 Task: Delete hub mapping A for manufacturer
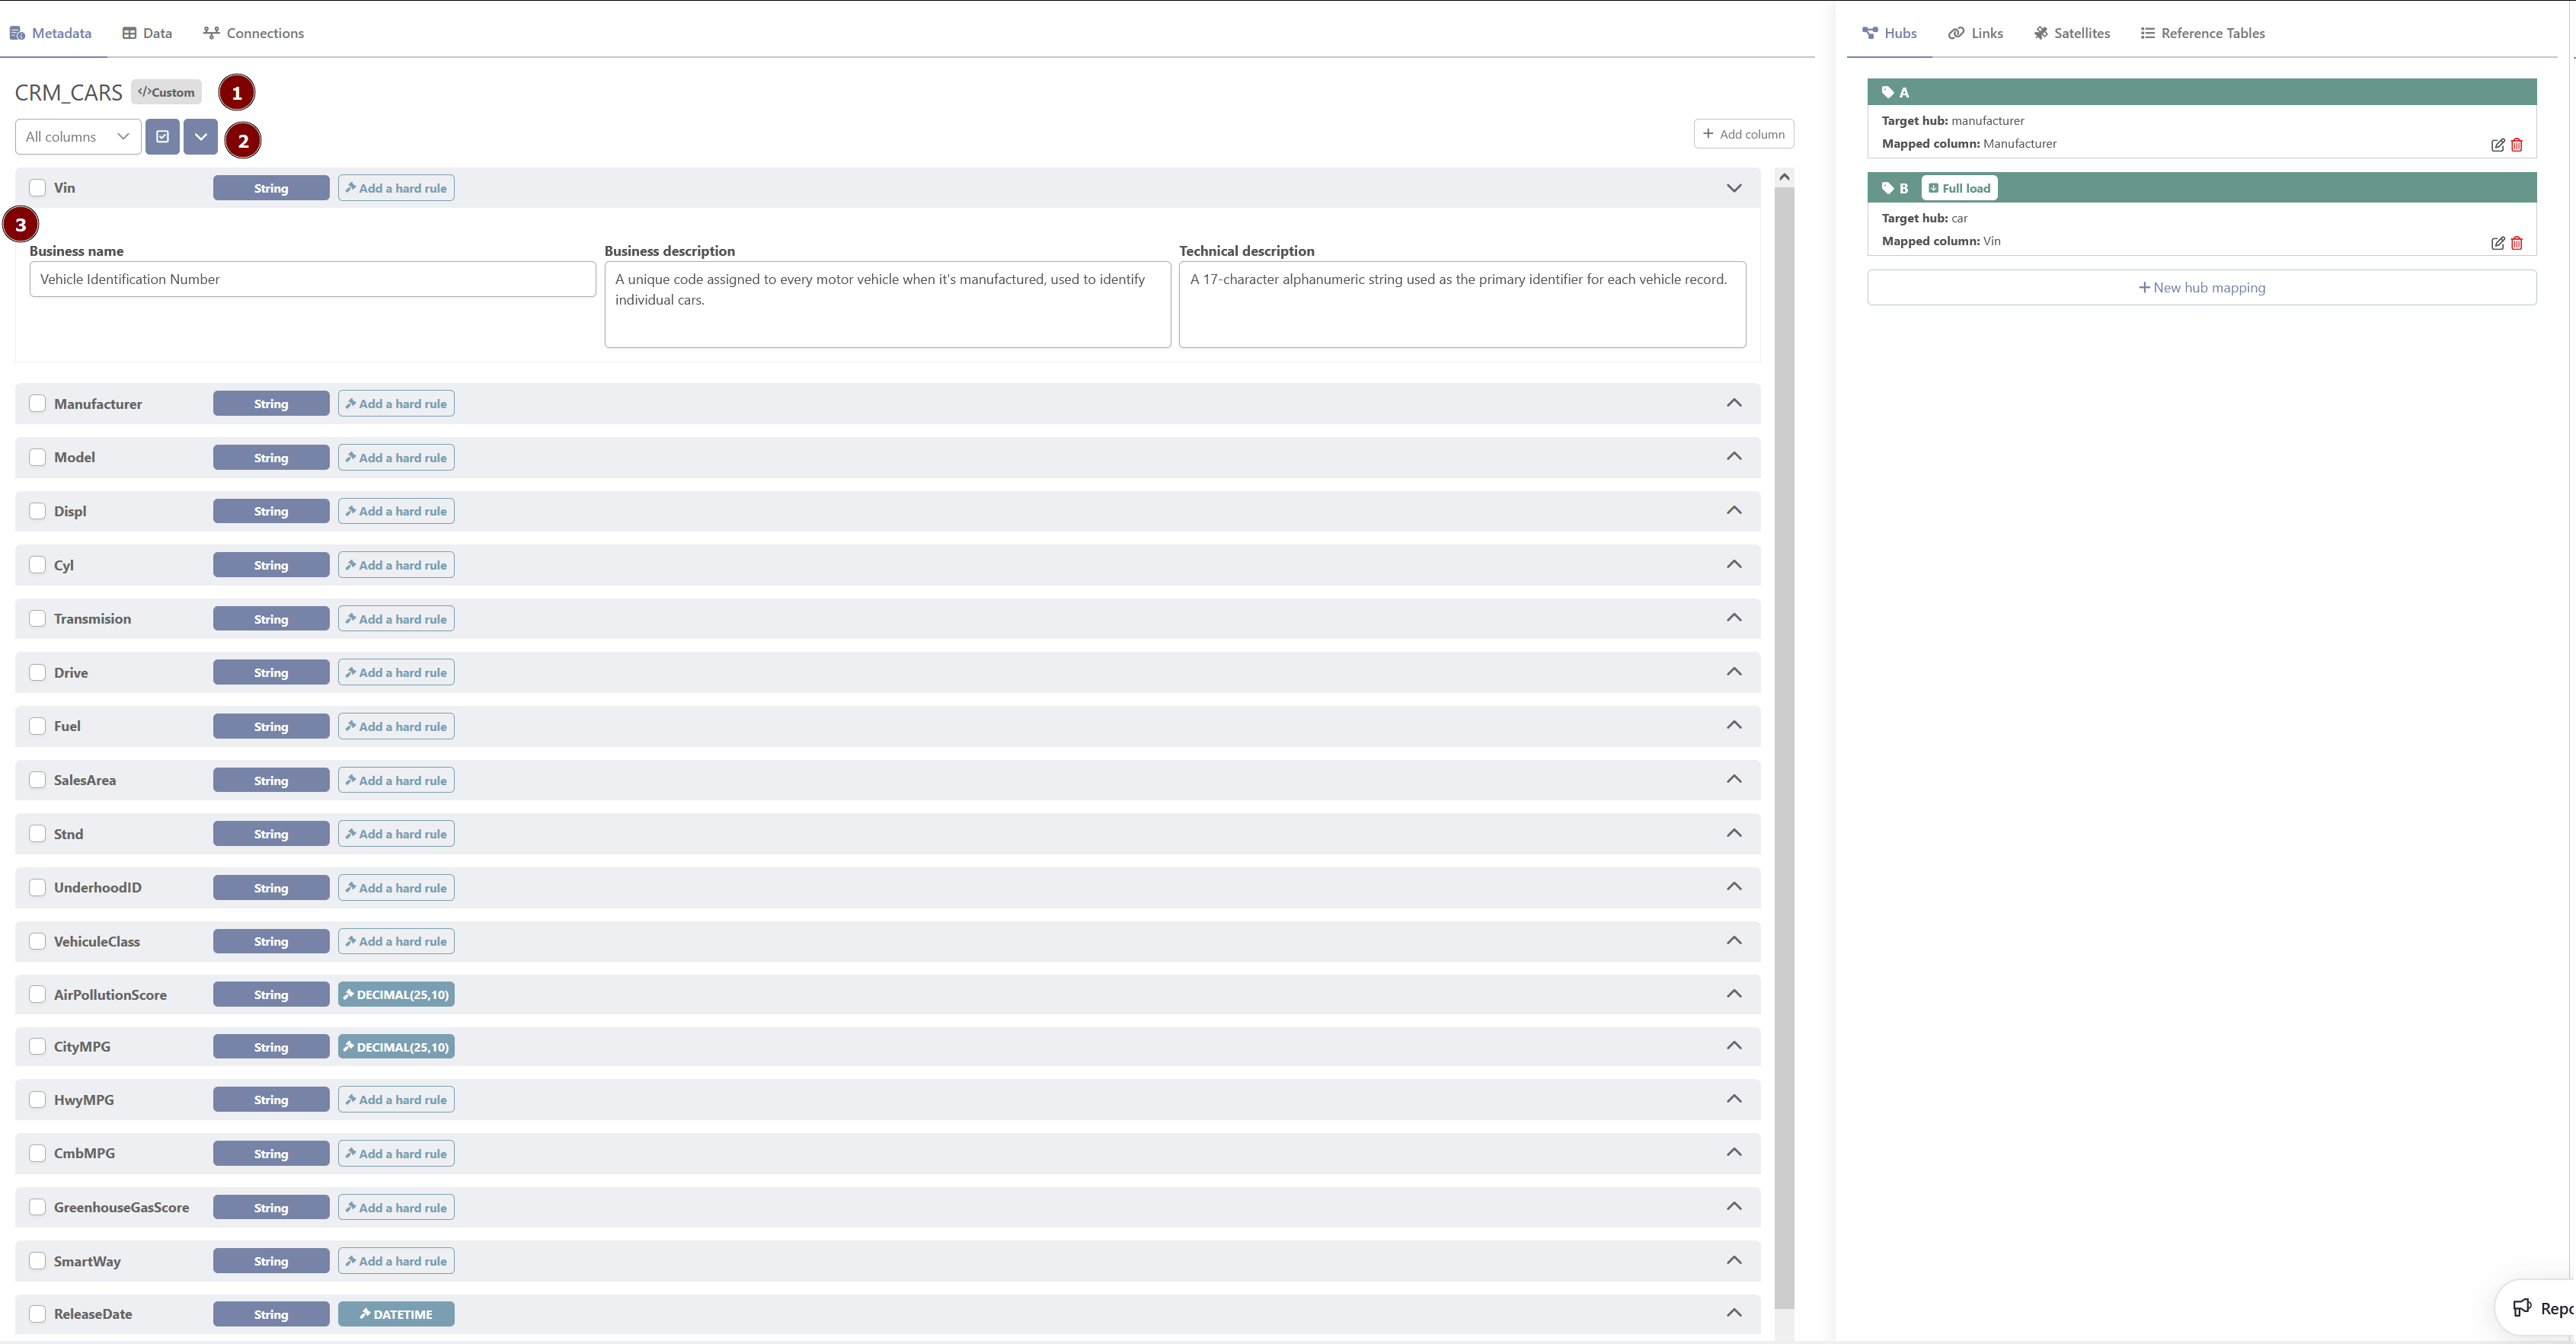(2517, 145)
